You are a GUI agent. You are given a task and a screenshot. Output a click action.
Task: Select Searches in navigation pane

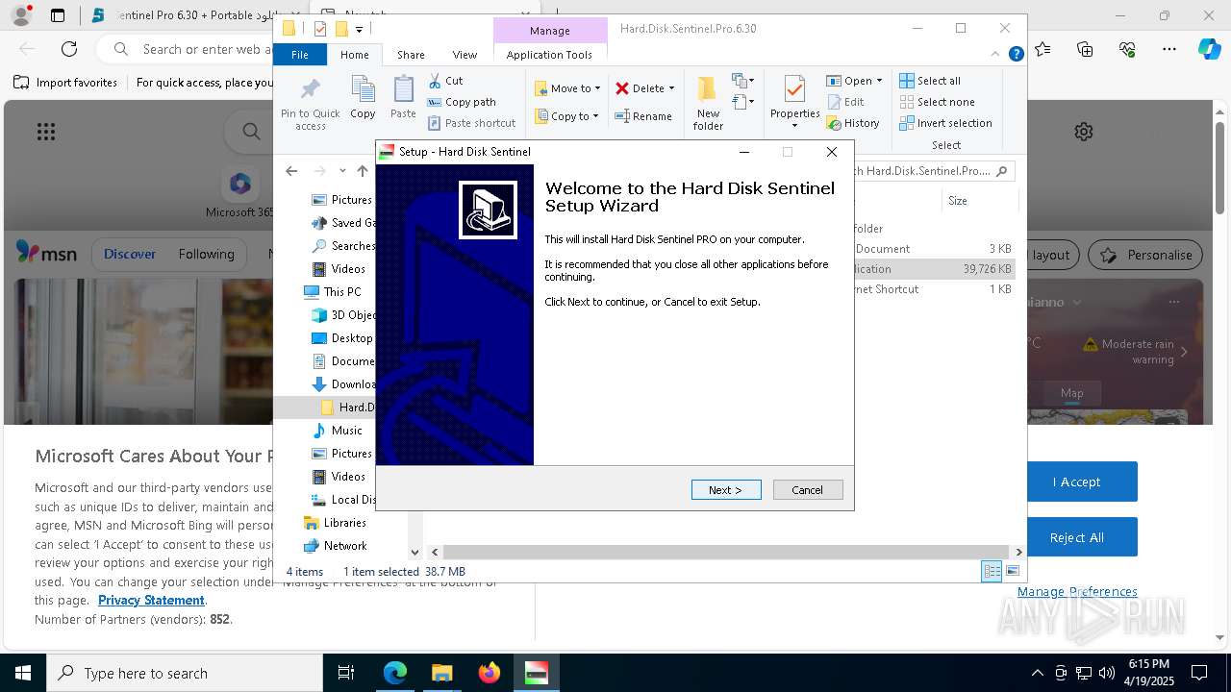tap(343, 246)
